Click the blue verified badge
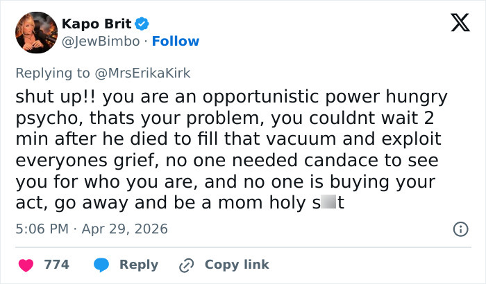Image resolution: width=486 pixels, height=284 pixels. (x=142, y=23)
